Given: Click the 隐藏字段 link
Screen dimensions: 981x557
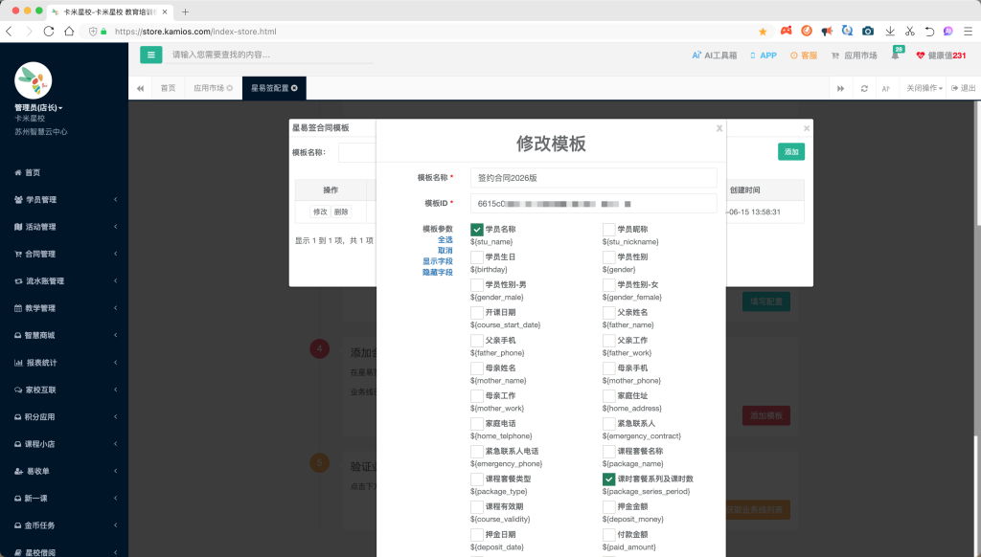Looking at the screenshot, I should click(437, 273).
